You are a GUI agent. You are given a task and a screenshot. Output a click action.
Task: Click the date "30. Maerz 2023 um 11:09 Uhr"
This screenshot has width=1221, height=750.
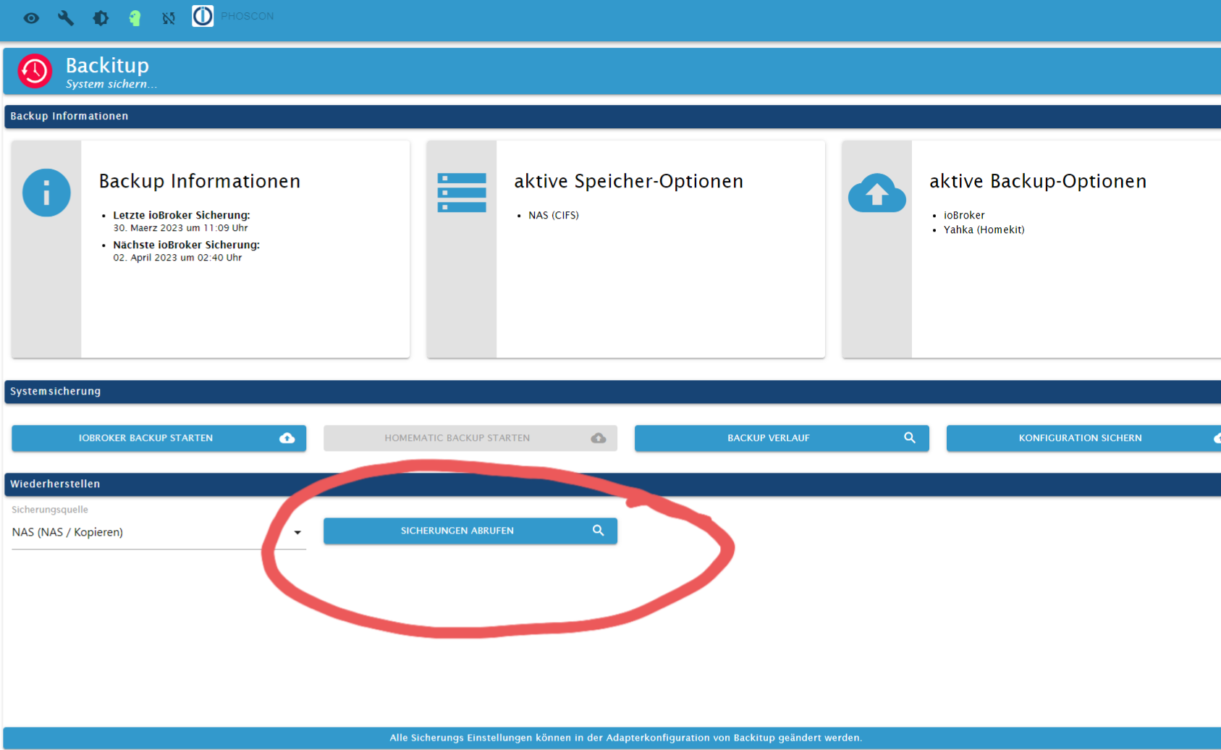pyautogui.click(x=180, y=228)
